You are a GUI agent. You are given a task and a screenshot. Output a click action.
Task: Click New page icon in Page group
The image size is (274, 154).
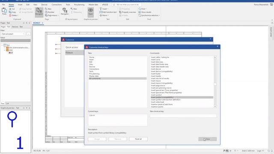[46, 9]
